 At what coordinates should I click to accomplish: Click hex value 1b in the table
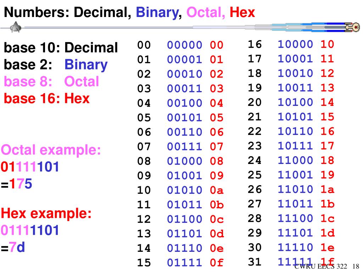(x=327, y=204)
